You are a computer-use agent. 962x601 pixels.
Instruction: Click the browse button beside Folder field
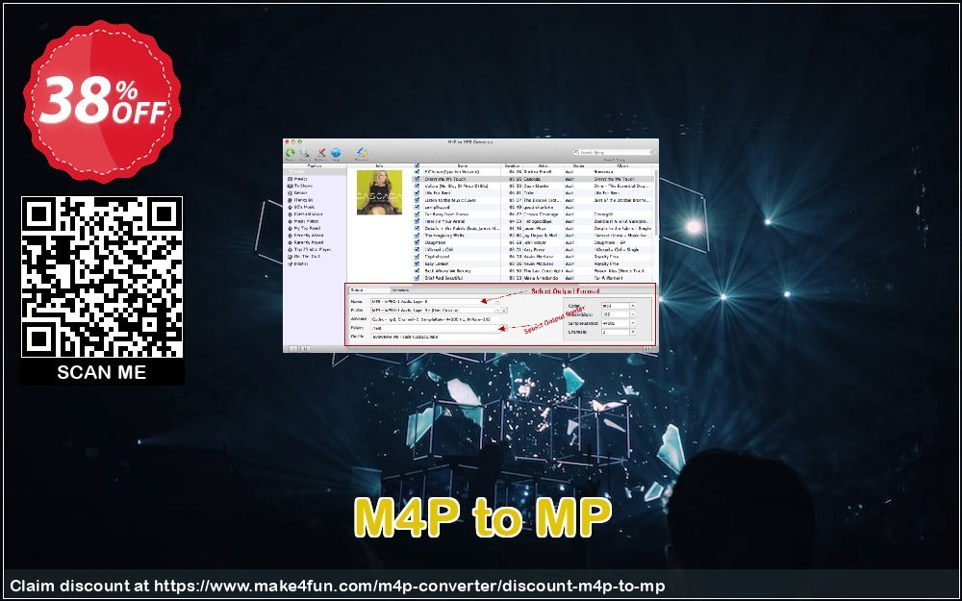pyautogui.click(x=505, y=328)
